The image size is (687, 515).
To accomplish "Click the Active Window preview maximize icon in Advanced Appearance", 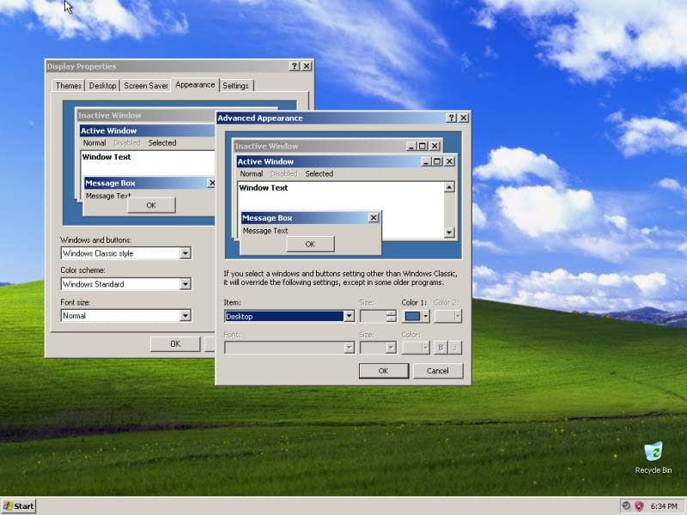I will [436, 161].
